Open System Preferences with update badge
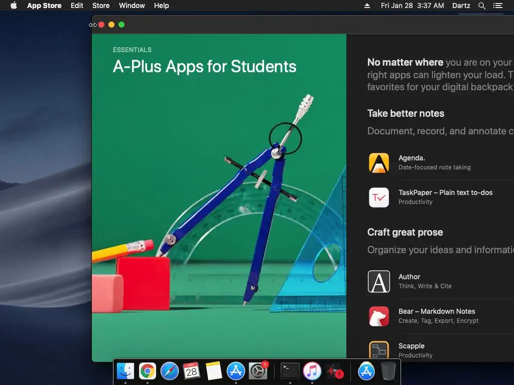Image resolution: width=514 pixels, height=385 pixels. [x=258, y=371]
